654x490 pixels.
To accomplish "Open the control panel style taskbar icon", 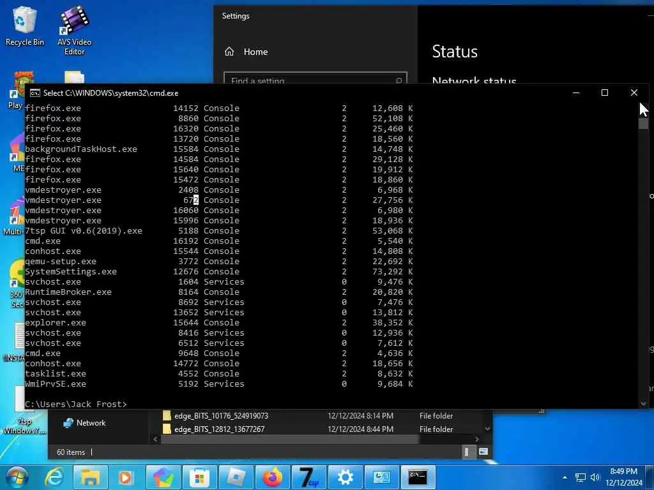I will [382, 477].
